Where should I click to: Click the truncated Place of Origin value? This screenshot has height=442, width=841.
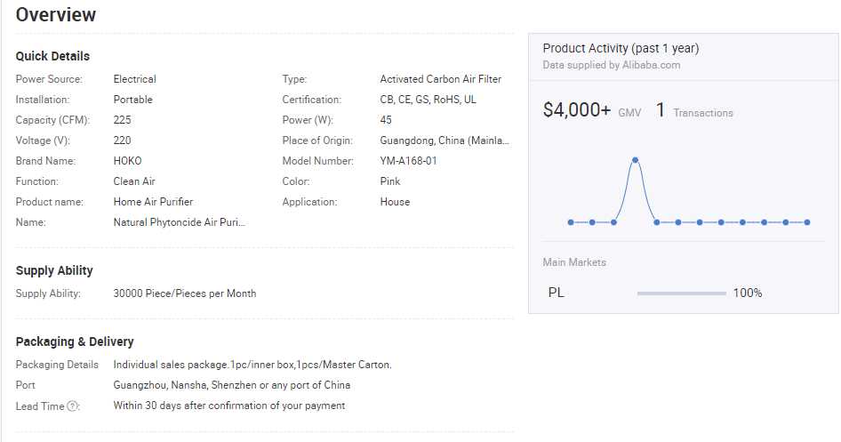445,141
